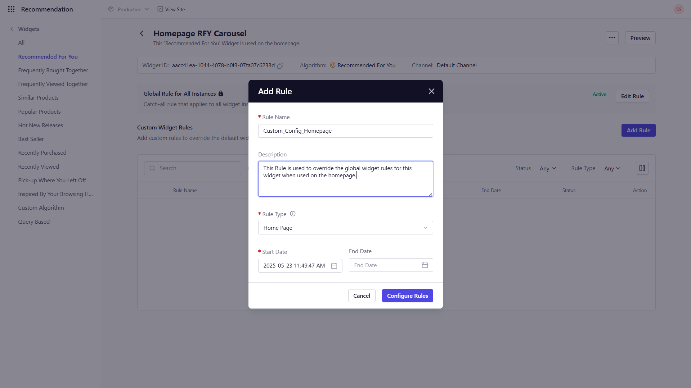Viewport: 691px width, 388px height.
Task: Open the Production environment dropdown
Action: click(x=129, y=9)
